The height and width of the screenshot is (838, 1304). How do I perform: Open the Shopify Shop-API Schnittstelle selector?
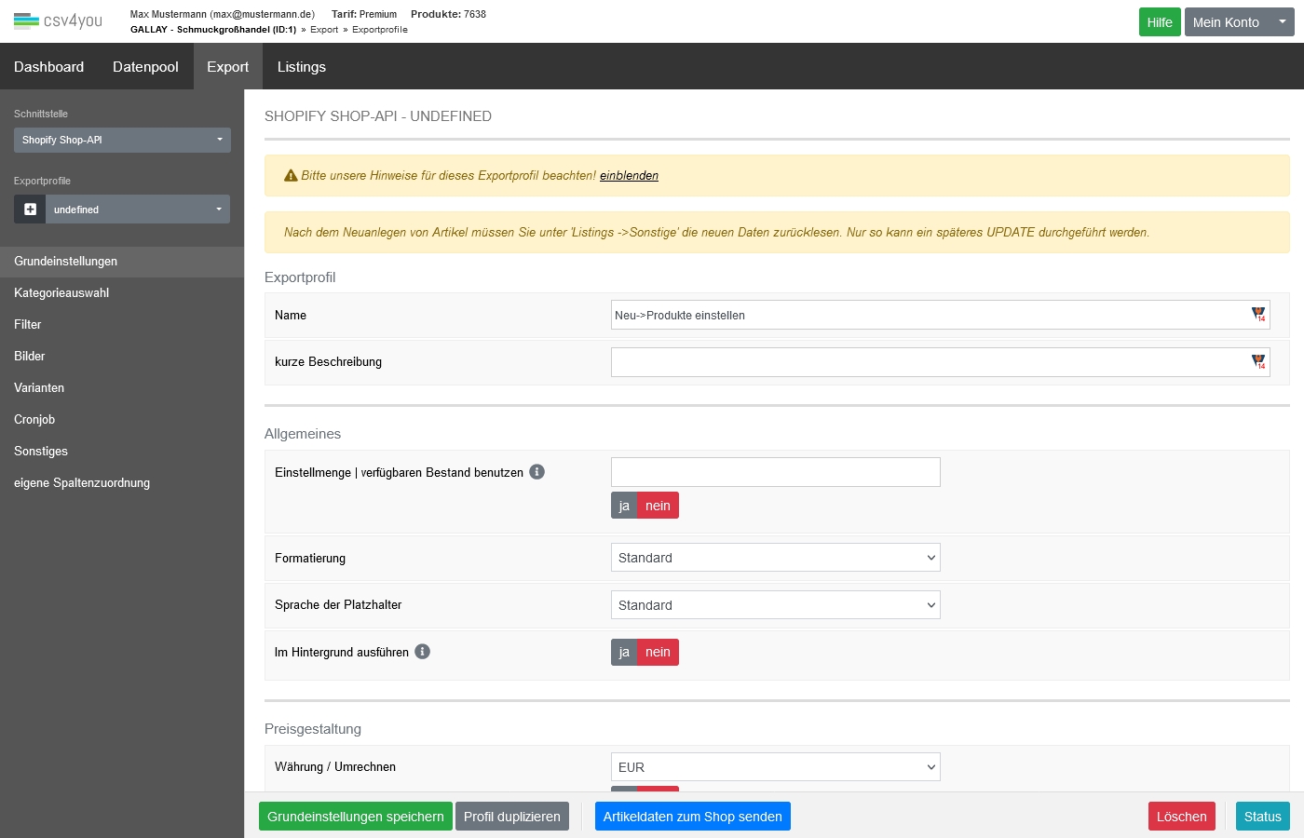point(122,140)
